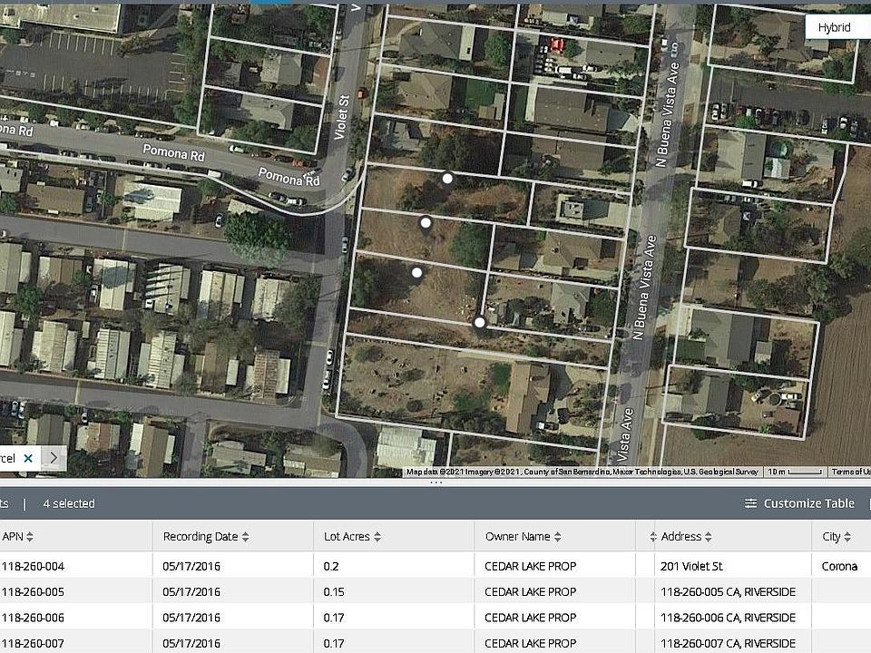Select the lowest white parcel marker dot

479,322
